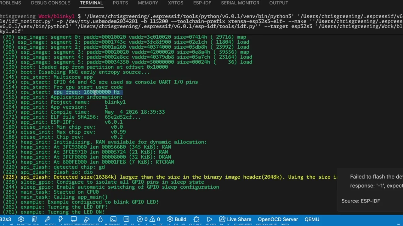The height and width of the screenshot is (226, 403).
Task: Click the 'sleep_gpio: Configure to isolate' line
Action: 103,182
